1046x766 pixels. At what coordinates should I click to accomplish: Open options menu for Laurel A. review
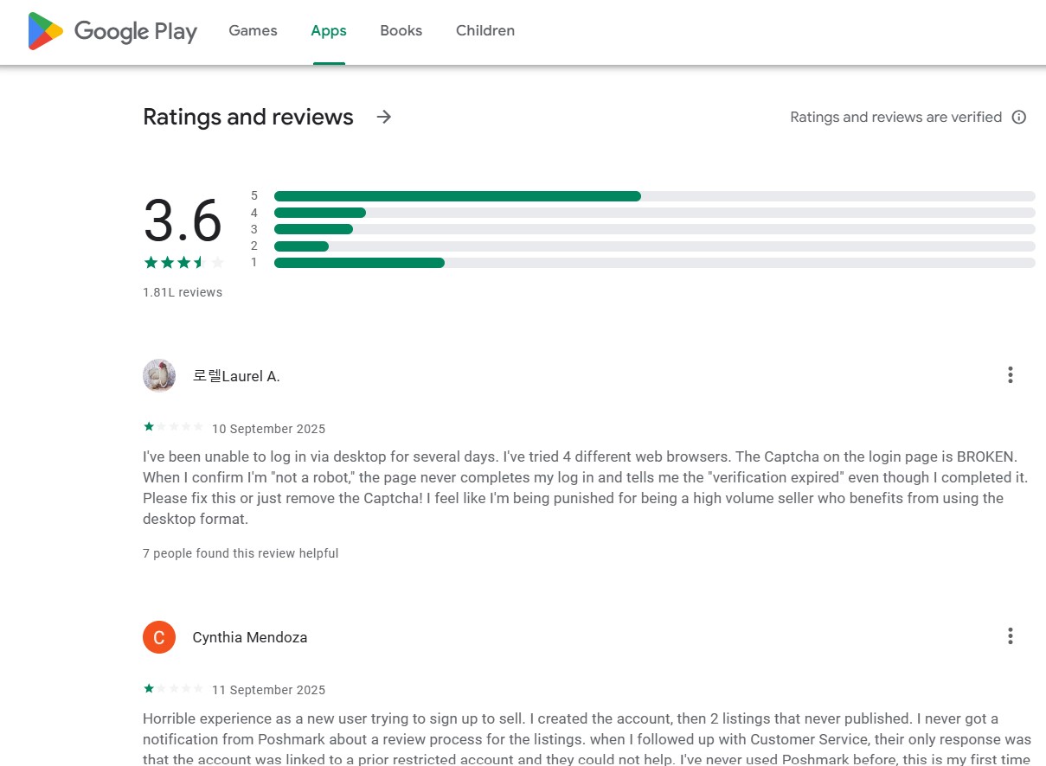tap(1010, 375)
